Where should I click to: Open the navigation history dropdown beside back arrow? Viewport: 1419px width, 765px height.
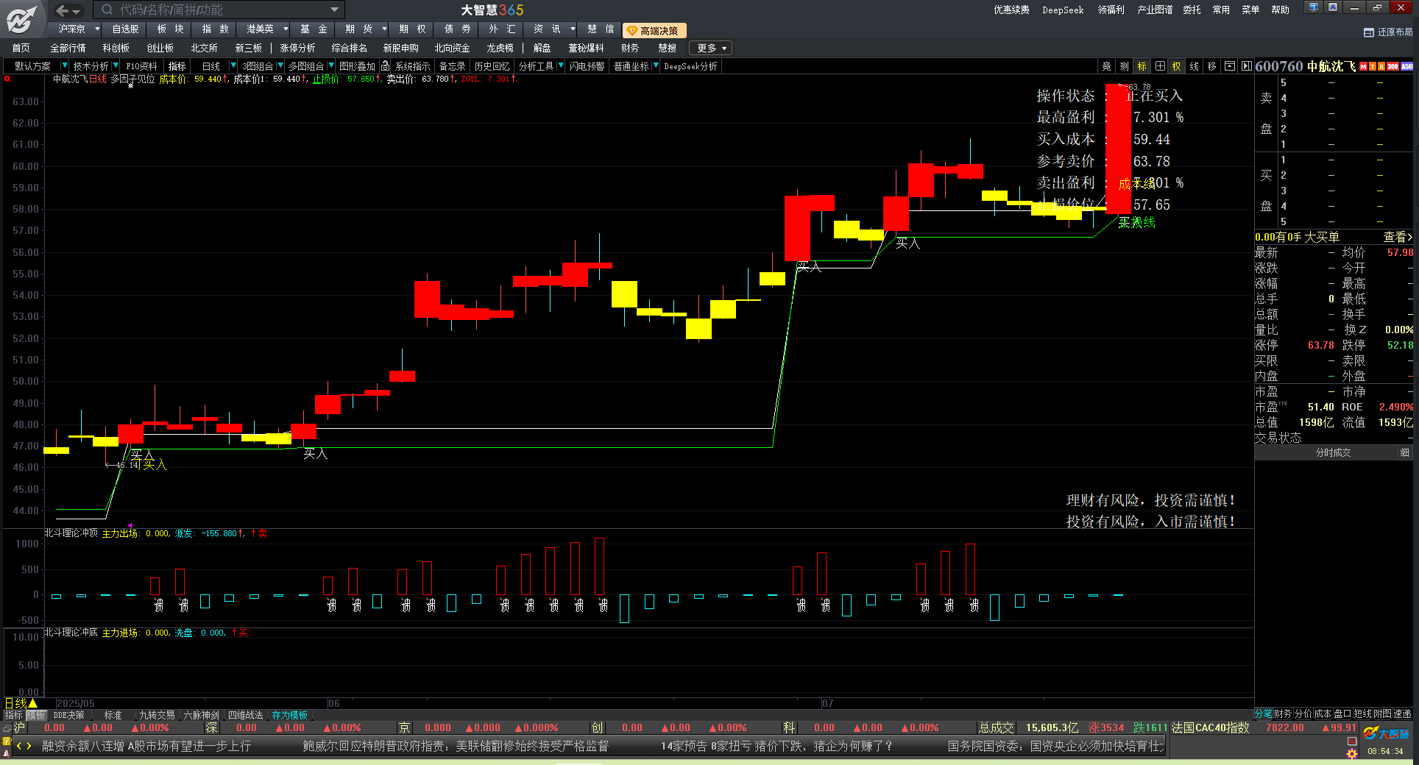[77, 11]
